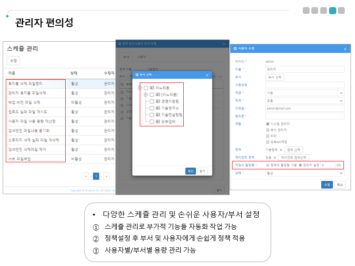Open the 상태 dropdown showing 활성
Screen dimensions: 355x266
pos(304,173)
